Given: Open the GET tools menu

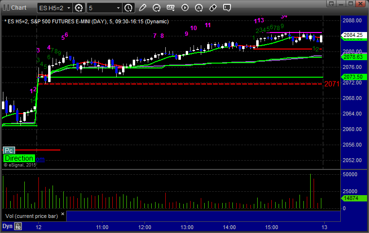Looking at the screenshot, I should [x=171, y=8].
